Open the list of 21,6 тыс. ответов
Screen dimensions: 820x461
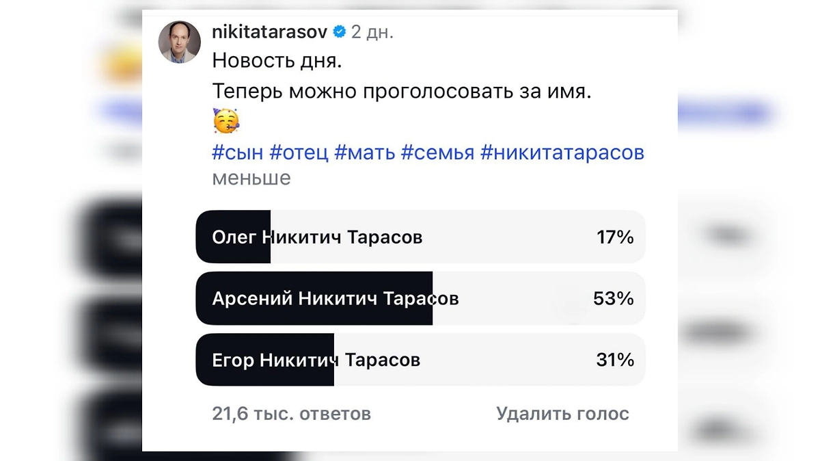coord(291,413)
